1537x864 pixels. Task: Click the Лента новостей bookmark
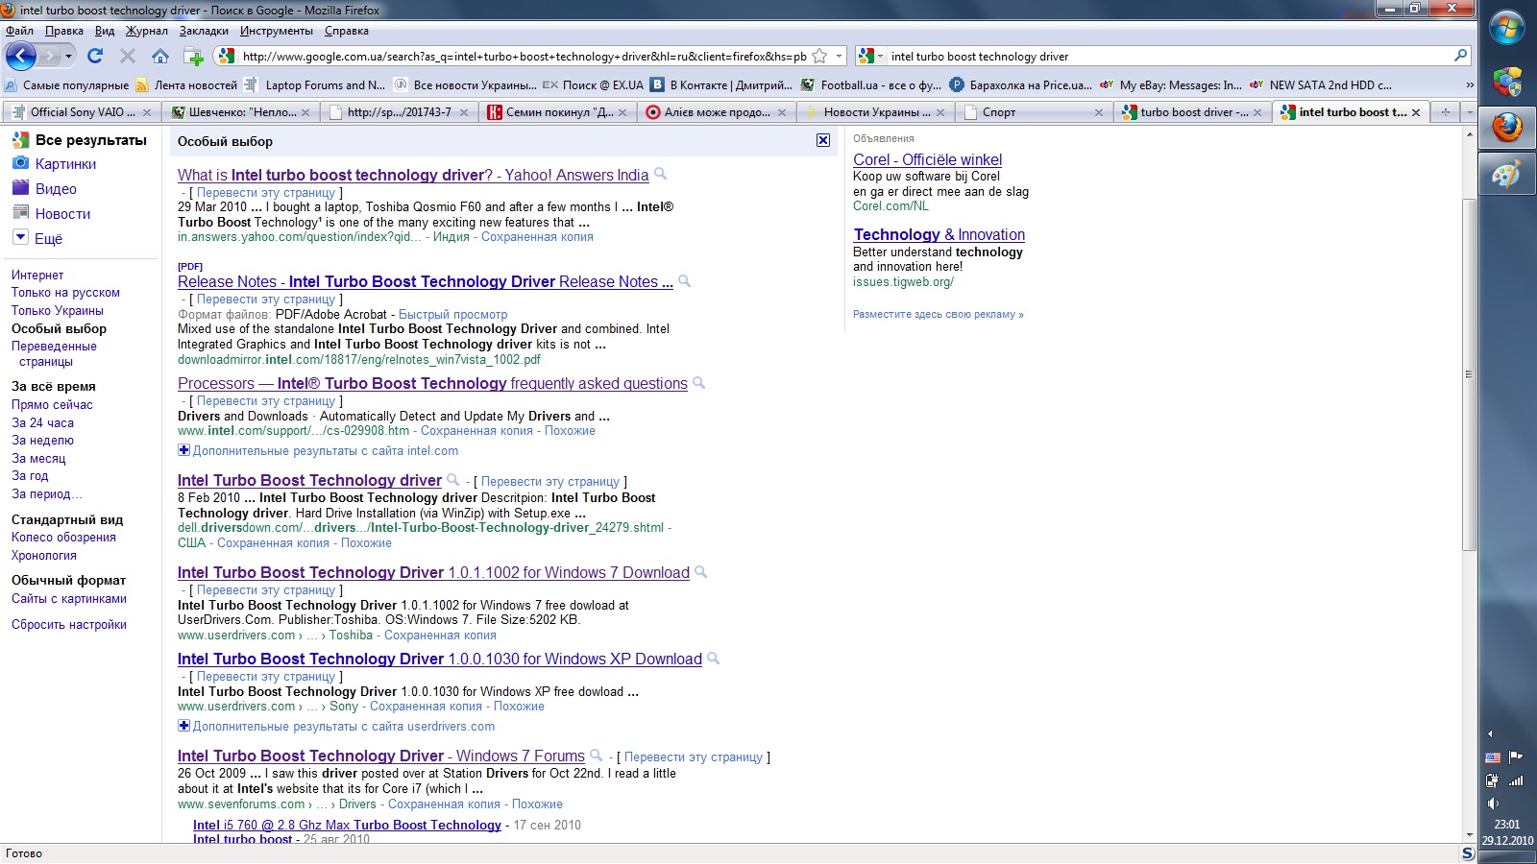point(186,84)
